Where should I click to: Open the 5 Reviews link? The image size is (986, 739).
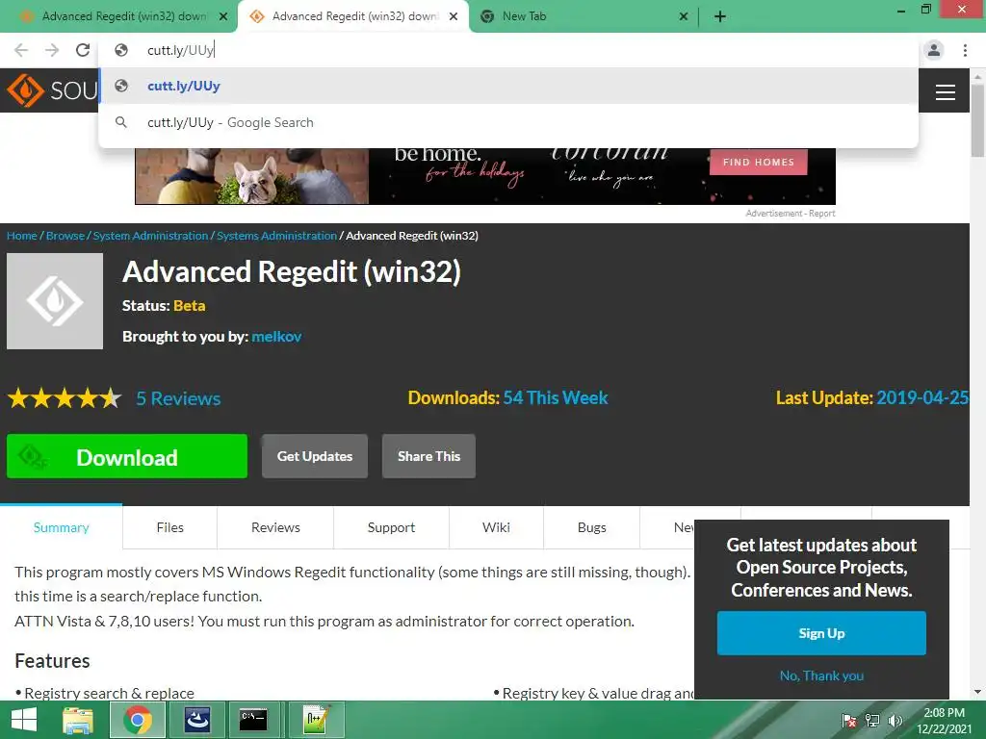tap(178, 398)
